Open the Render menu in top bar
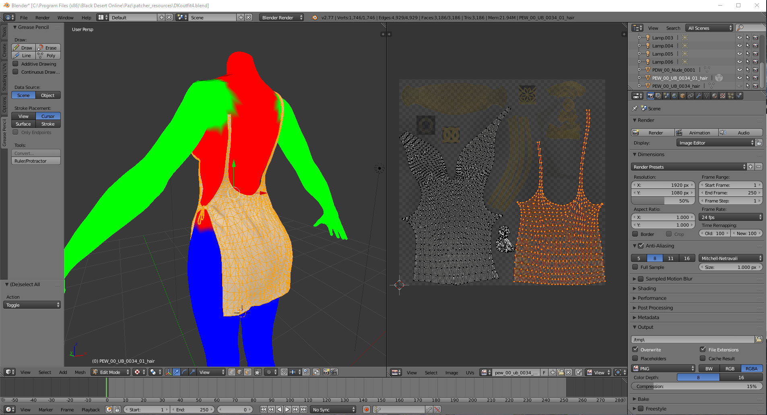This screenshot has width=767, height=415. [x=42, y=18]
